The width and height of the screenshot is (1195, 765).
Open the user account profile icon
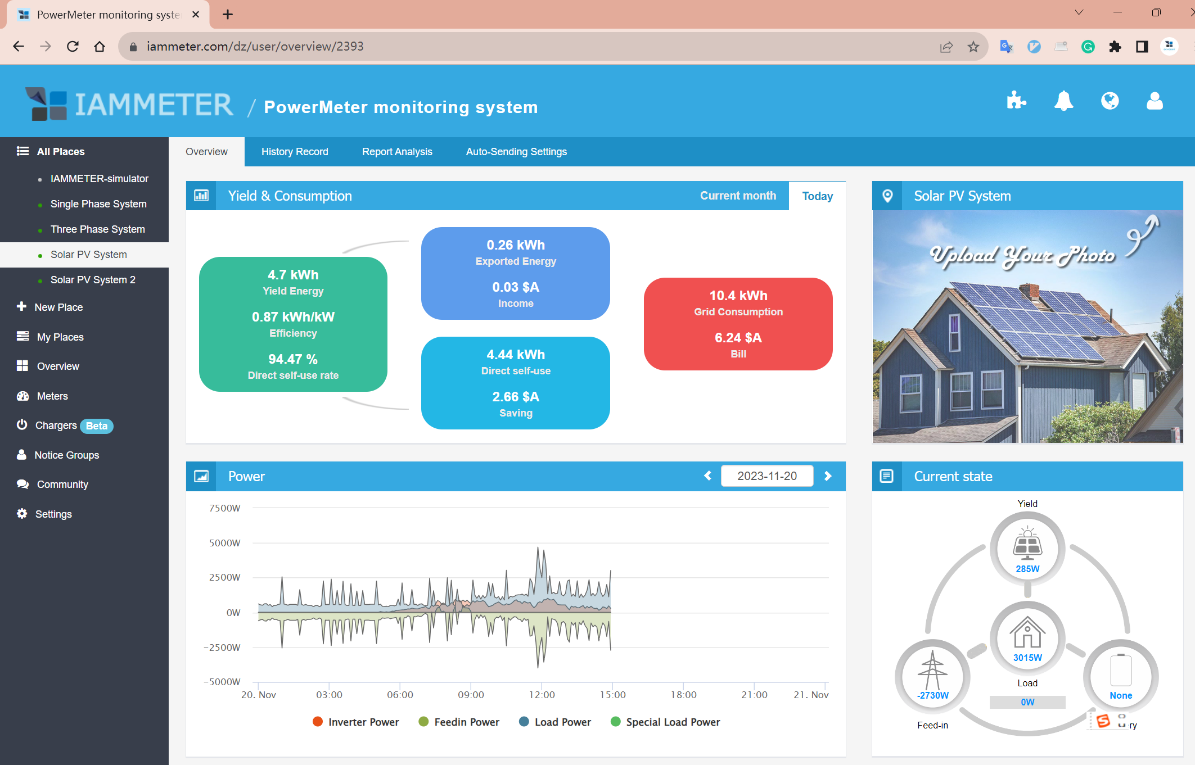pos(1155,101)
